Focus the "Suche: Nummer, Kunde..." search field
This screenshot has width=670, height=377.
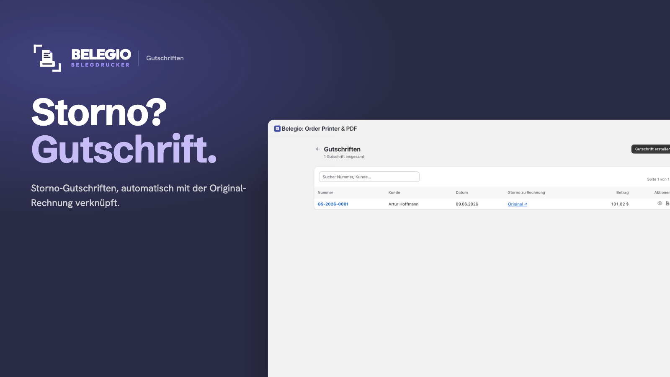[x=369, y=177]
